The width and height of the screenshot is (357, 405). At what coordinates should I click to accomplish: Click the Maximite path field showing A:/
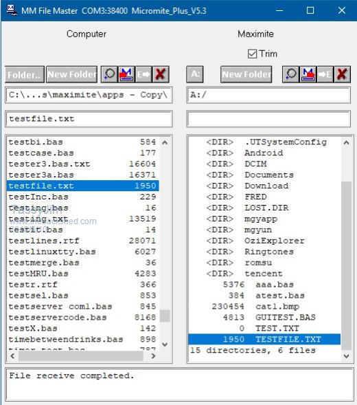click(268, 95)
